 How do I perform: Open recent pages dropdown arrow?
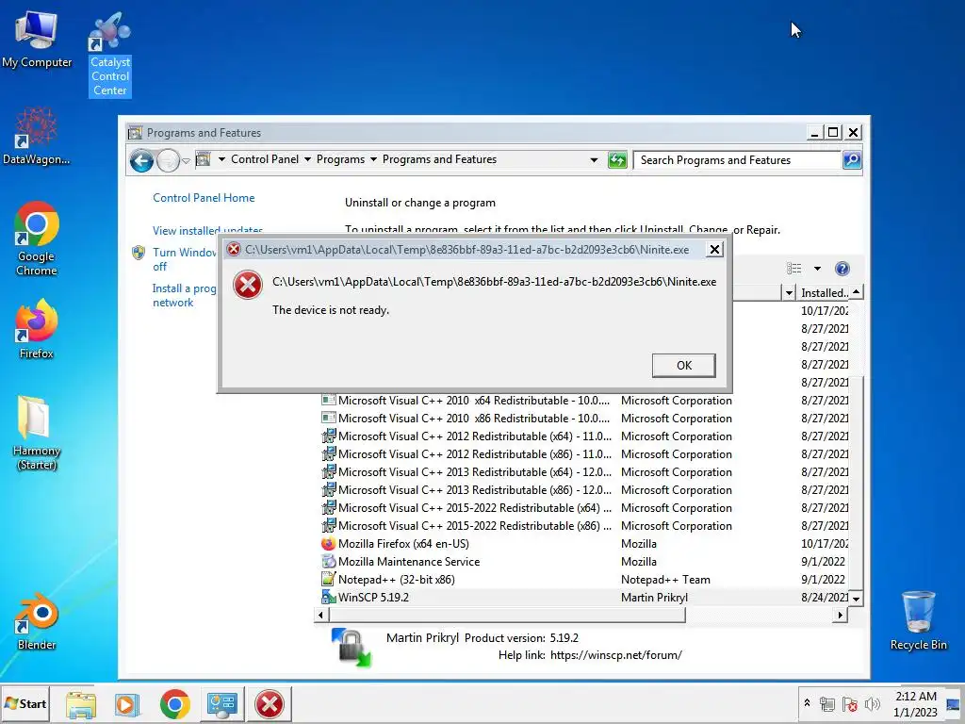(x=186, y=161)
